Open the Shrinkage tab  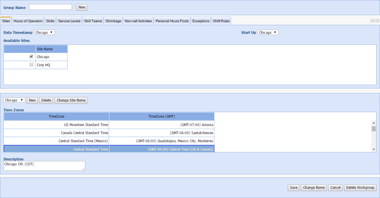click(113, 21)
